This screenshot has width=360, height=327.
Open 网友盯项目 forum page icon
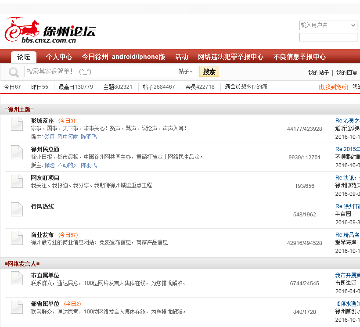pos(17,181)
